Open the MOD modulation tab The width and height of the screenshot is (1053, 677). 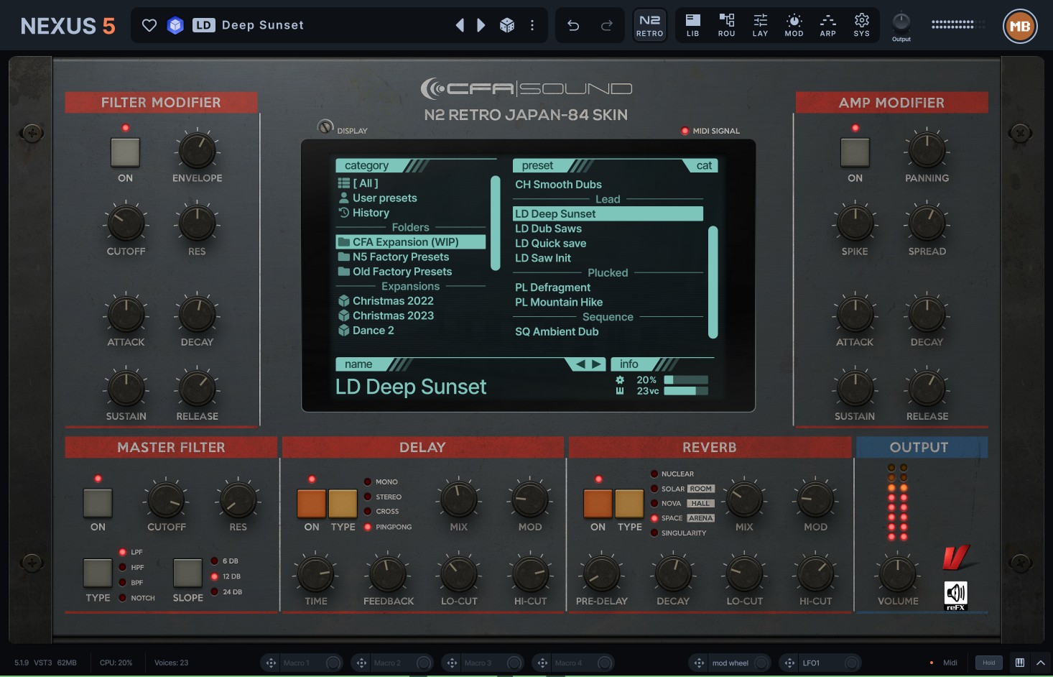pyautogui.click(x=794, y=25)
